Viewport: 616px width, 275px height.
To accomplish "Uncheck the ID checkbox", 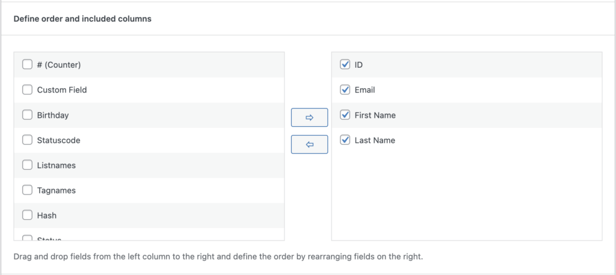I will tap(345, 65).
